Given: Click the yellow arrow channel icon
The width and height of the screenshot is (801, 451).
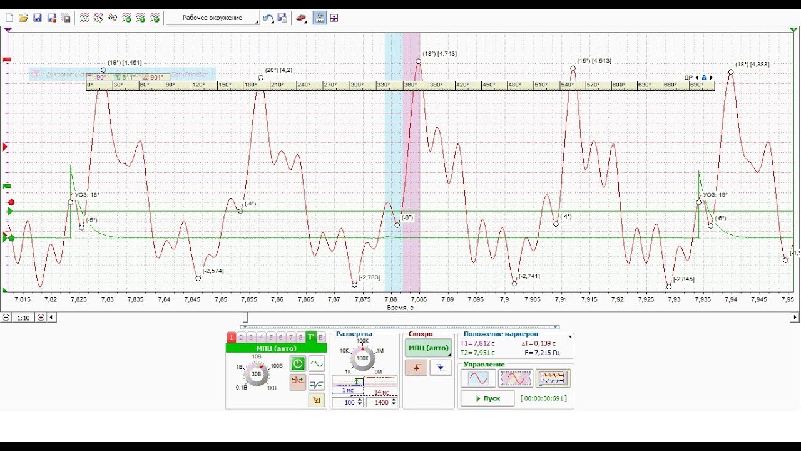Looking at the screenshot, I should [317, 400].
